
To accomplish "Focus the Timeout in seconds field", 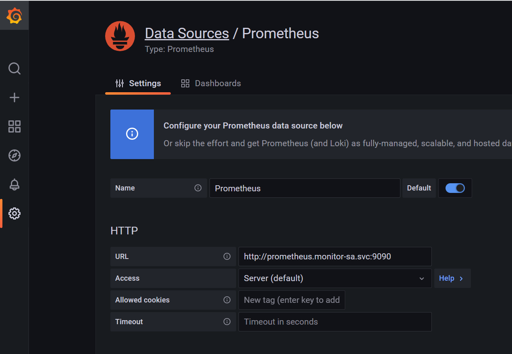I will tap(335, 322).
